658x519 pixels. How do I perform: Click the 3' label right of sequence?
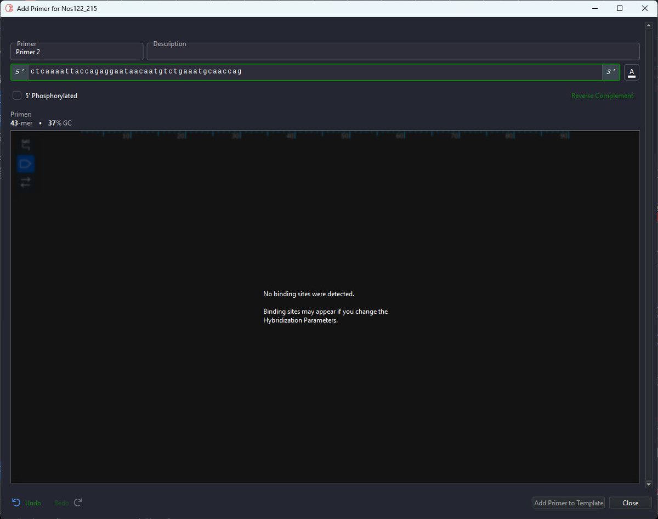point(610,72)
